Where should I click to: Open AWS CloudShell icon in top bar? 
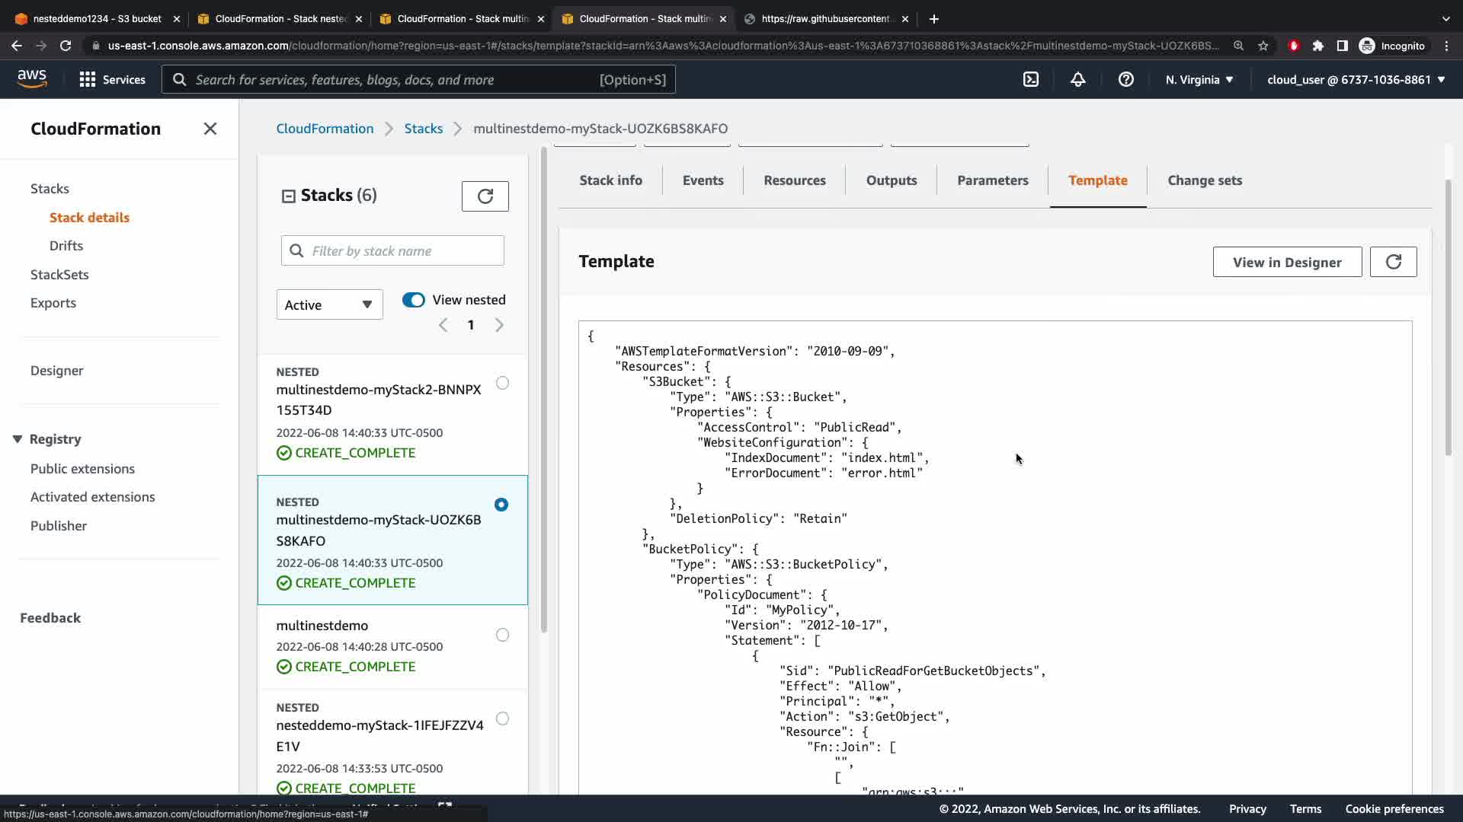pyautogui.click(x=1030, y=79)
